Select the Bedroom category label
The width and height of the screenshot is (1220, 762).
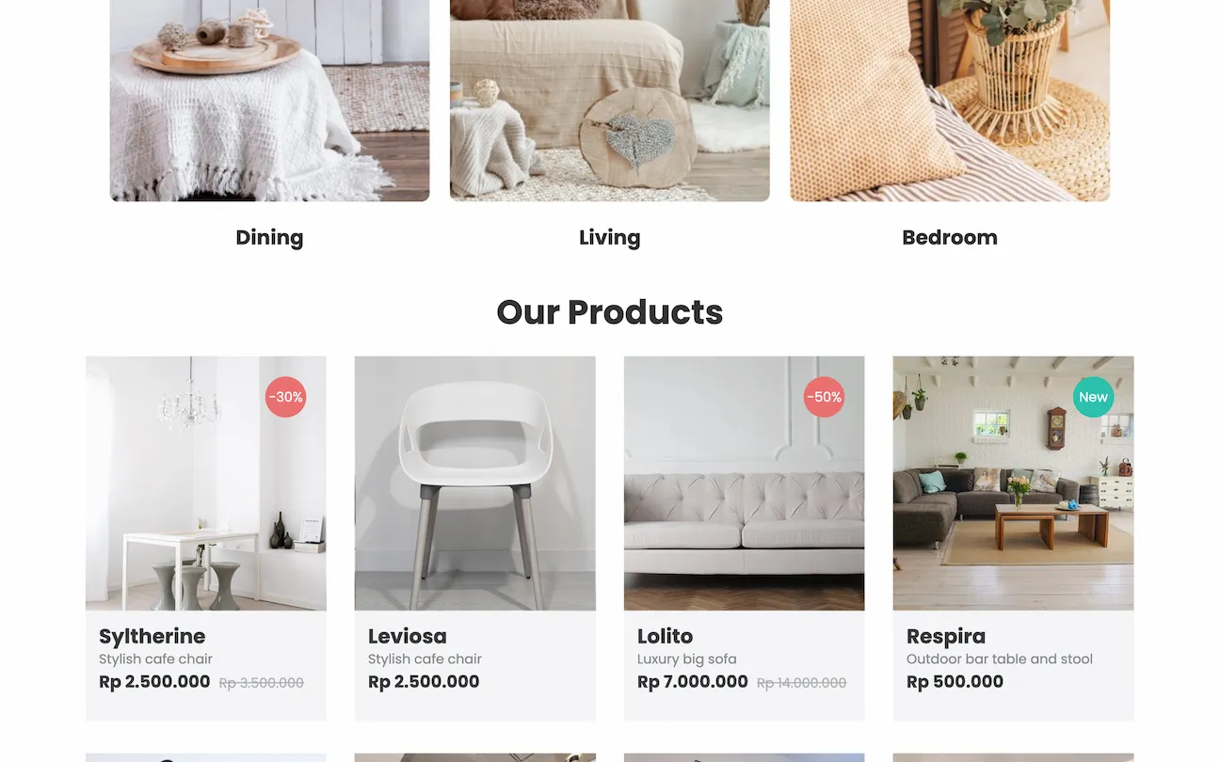coord(950,238)
